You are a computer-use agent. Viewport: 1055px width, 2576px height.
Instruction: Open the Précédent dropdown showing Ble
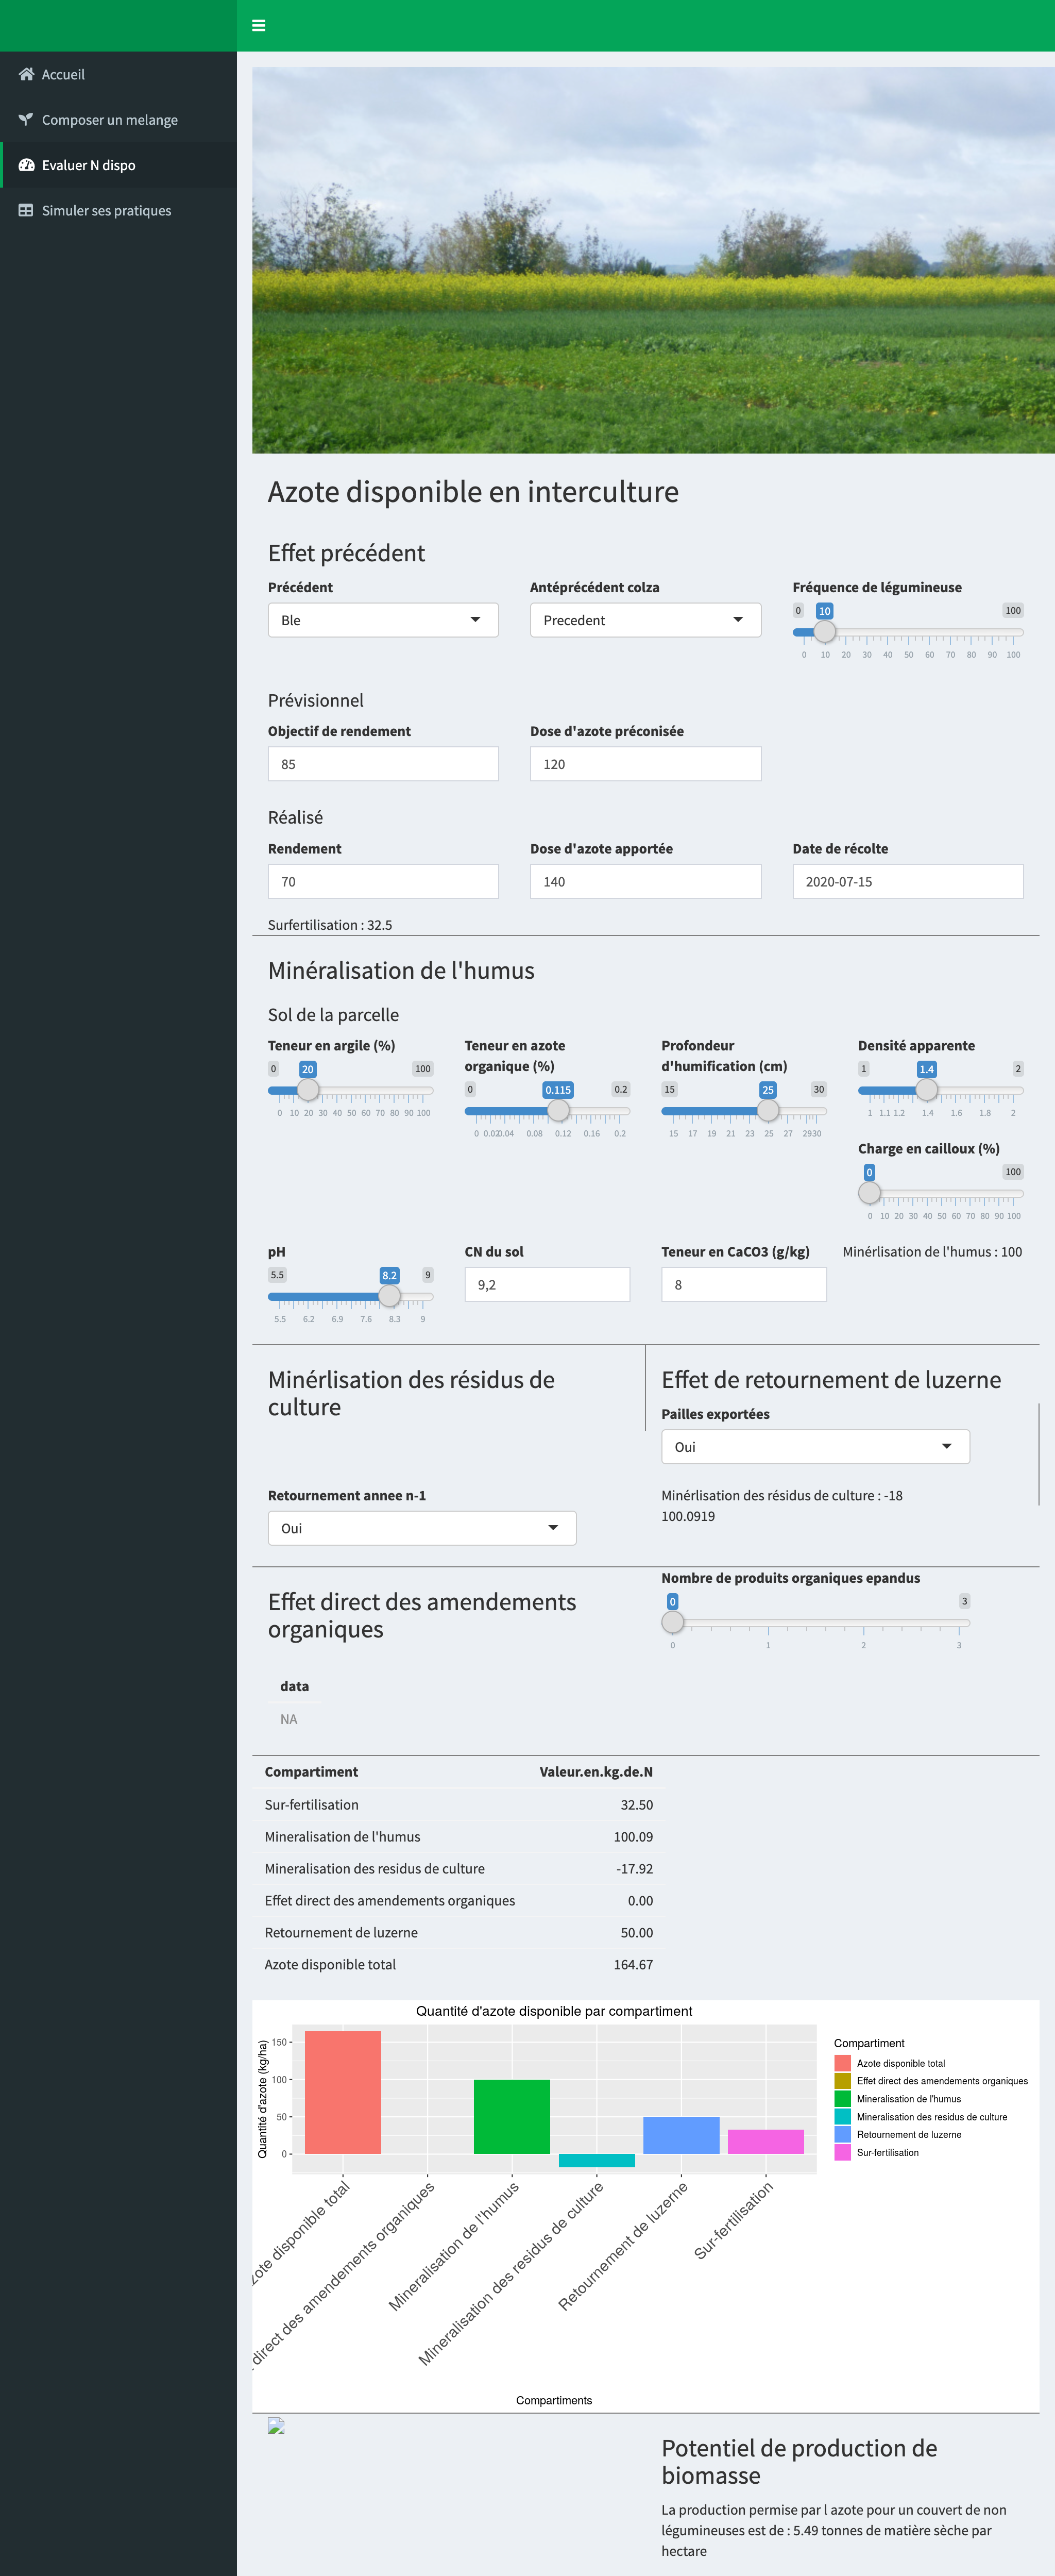[383, 620]
